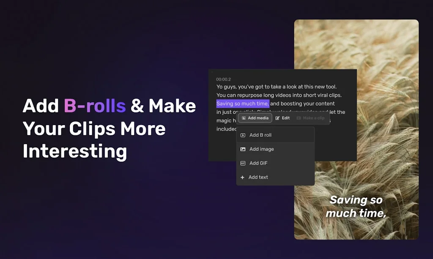Click the Add media icon in the toolbar

coord(244,118)
